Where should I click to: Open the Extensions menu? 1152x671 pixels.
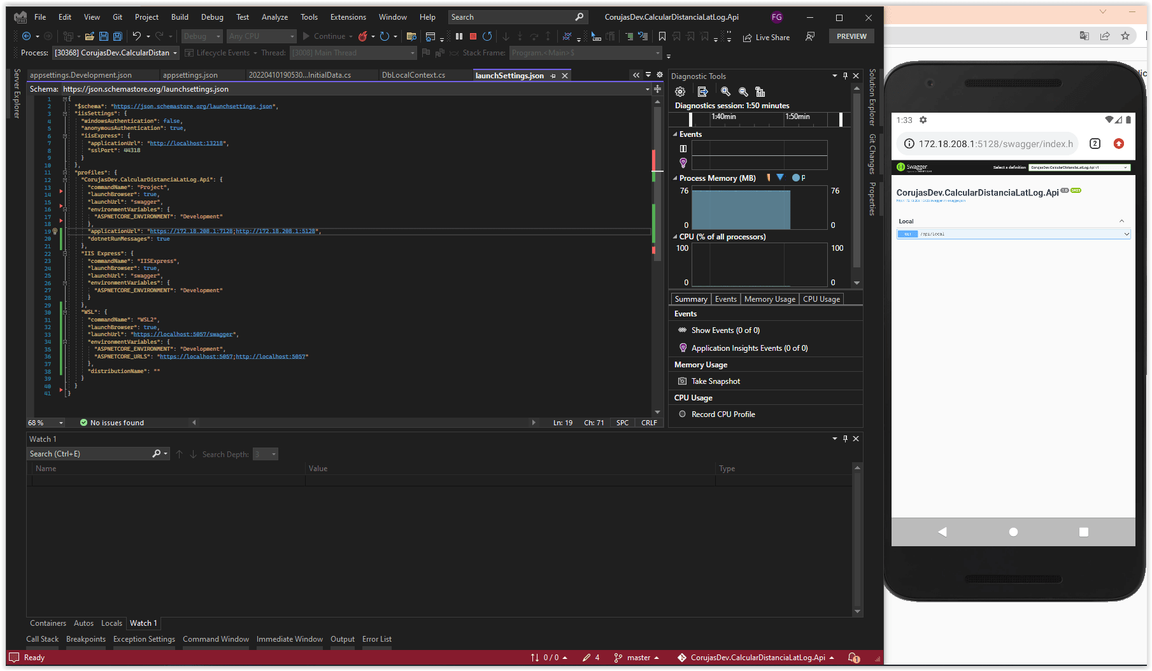point(348,17)
